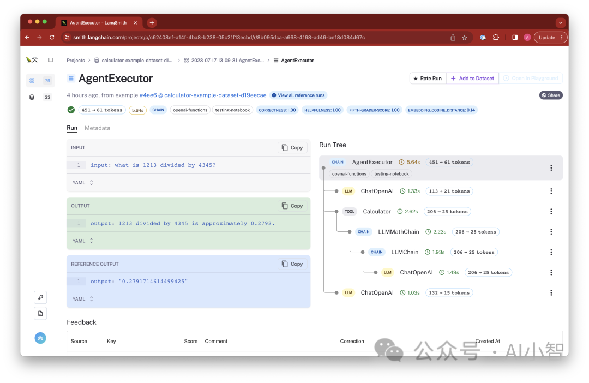589x383 pixels.
Task: Open 2023-07-17-13-09-31-AgentExe breadcrumb
Action: (x=224, y=60)
